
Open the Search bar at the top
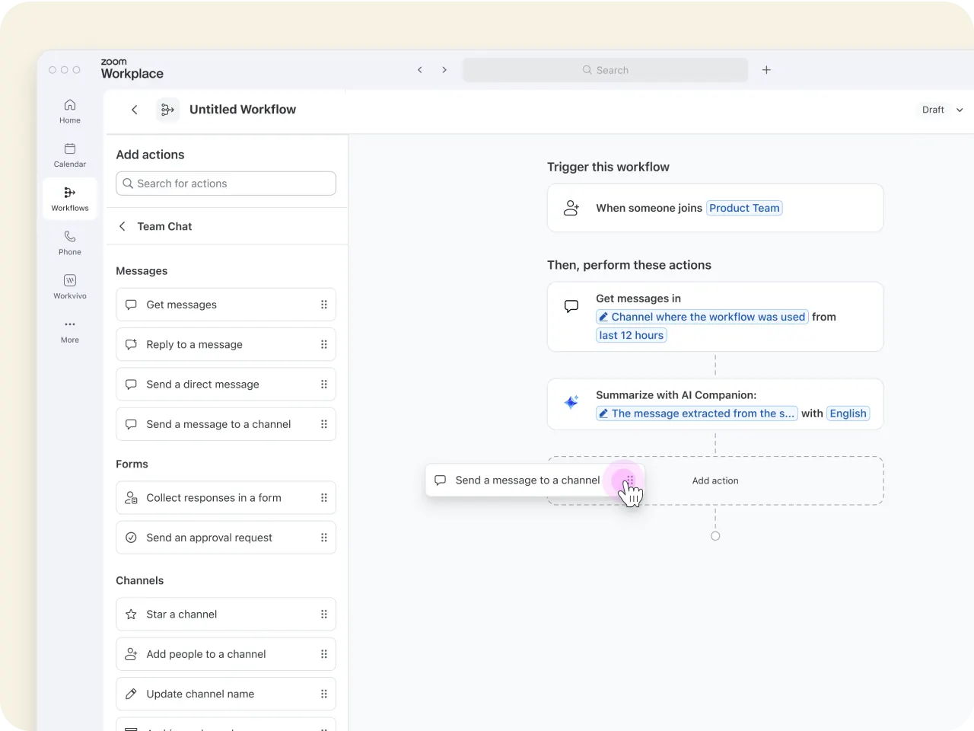[x=605, y=69]
